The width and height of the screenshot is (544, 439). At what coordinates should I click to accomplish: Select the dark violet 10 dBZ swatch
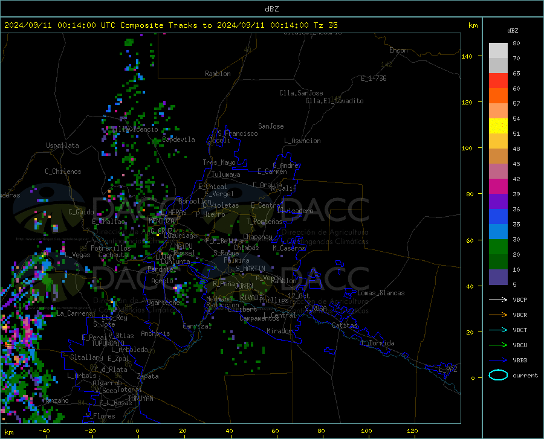tap(498, 277)
